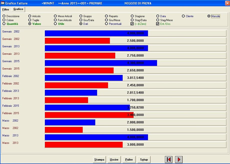Select the Quantità radio button
Viewport: 230px width, 164px height.
[x=4, y=24]
